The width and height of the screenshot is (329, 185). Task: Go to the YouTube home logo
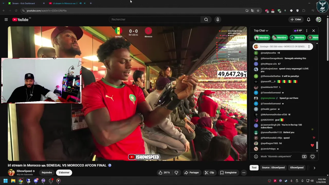coord(20,20)
